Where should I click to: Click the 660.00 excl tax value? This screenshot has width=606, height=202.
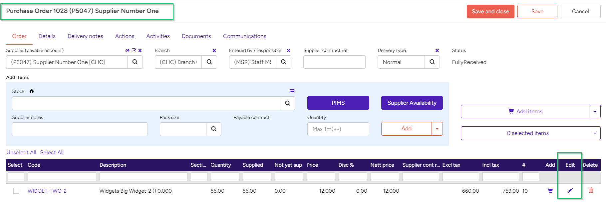click(470, 191)
